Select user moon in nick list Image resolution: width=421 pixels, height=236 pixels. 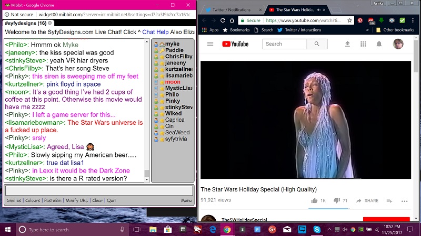pyautogui.click(x=173, y=82)
